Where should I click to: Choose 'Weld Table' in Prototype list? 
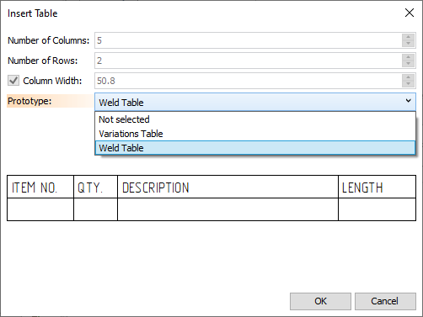(255, 148)
